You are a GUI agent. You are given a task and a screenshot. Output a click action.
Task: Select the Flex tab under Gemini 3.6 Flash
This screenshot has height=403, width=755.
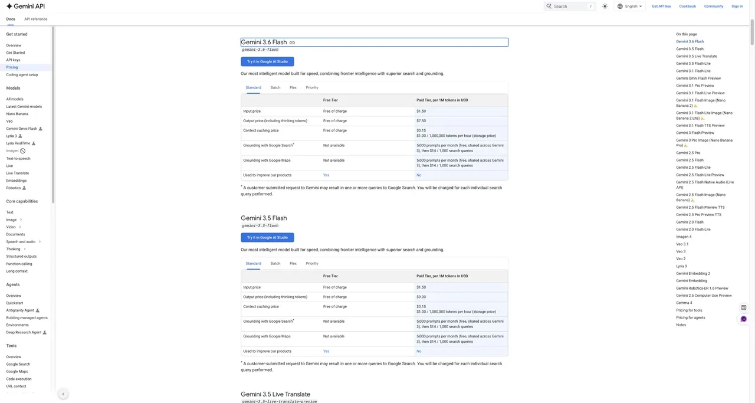(293, 87)
